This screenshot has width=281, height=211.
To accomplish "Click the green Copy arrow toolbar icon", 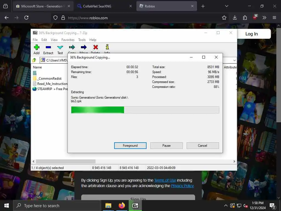I will (x=72, y=47).
